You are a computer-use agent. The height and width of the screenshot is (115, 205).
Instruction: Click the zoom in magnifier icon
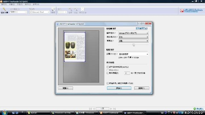coord(70,9)
